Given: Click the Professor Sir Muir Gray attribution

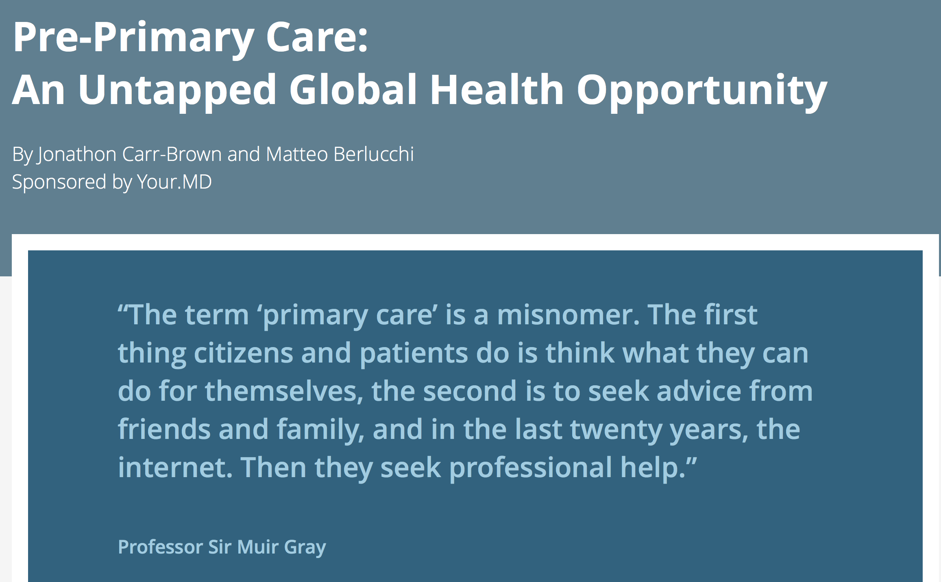Looking at the screenshot, I should 222,547.
